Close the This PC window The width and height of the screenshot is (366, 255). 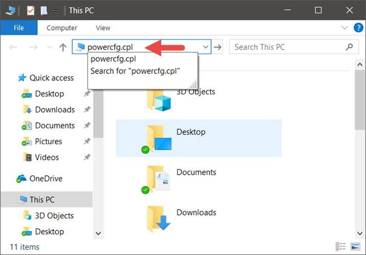pos(350,10)
